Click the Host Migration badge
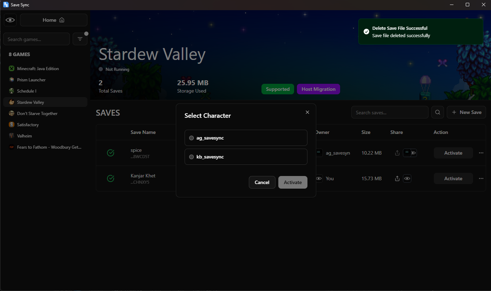 (x=318, y=89)
